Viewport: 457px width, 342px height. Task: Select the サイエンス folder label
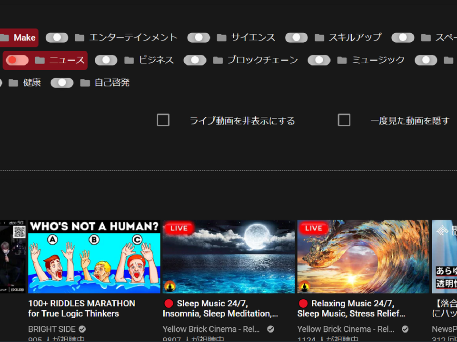(253, 38)
